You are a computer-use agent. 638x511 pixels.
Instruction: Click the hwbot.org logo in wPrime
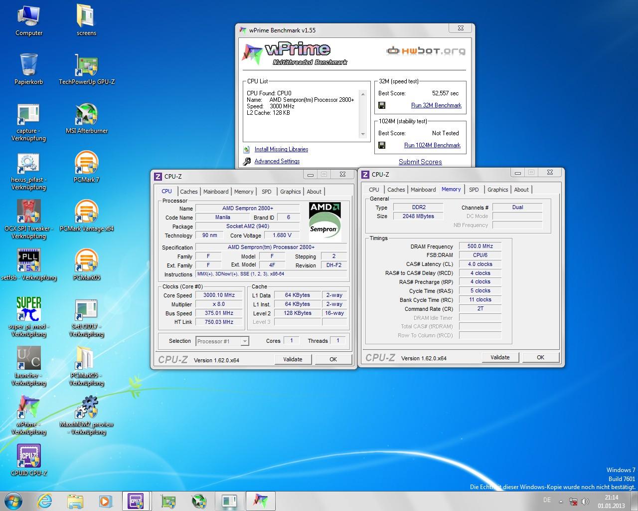(426, 50)
